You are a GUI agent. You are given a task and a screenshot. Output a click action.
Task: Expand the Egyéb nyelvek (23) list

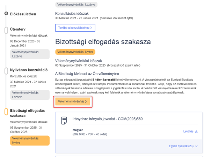[x=183, y=146]
